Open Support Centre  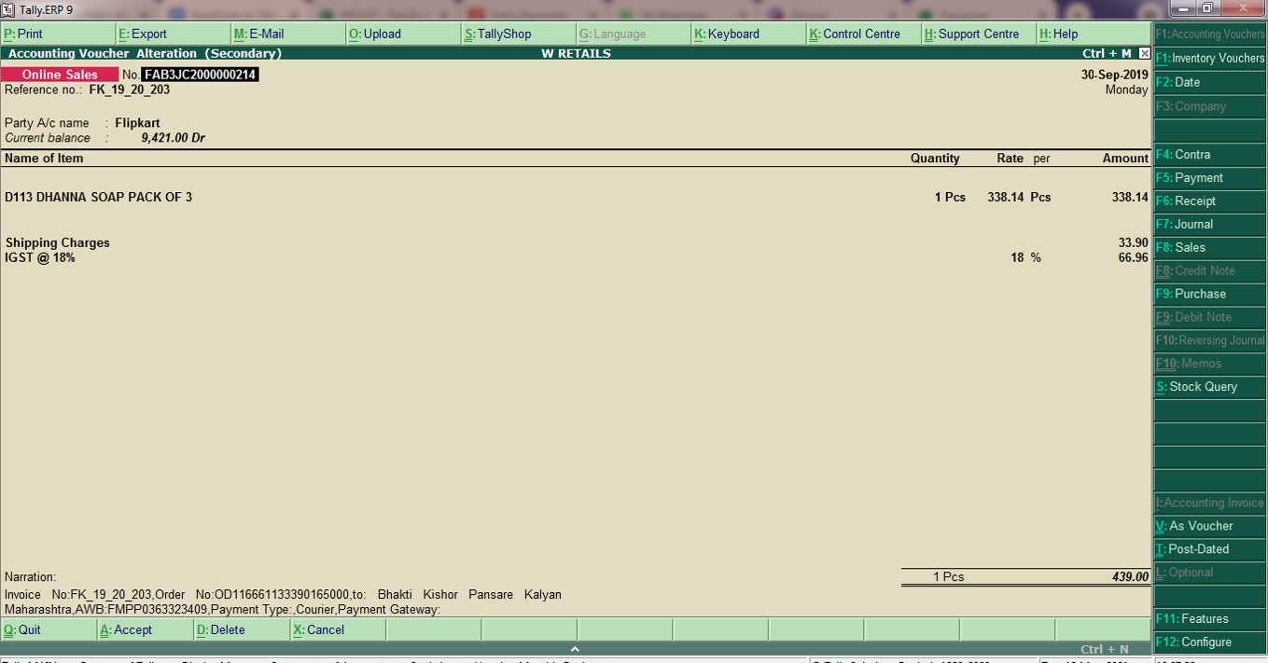979,34
